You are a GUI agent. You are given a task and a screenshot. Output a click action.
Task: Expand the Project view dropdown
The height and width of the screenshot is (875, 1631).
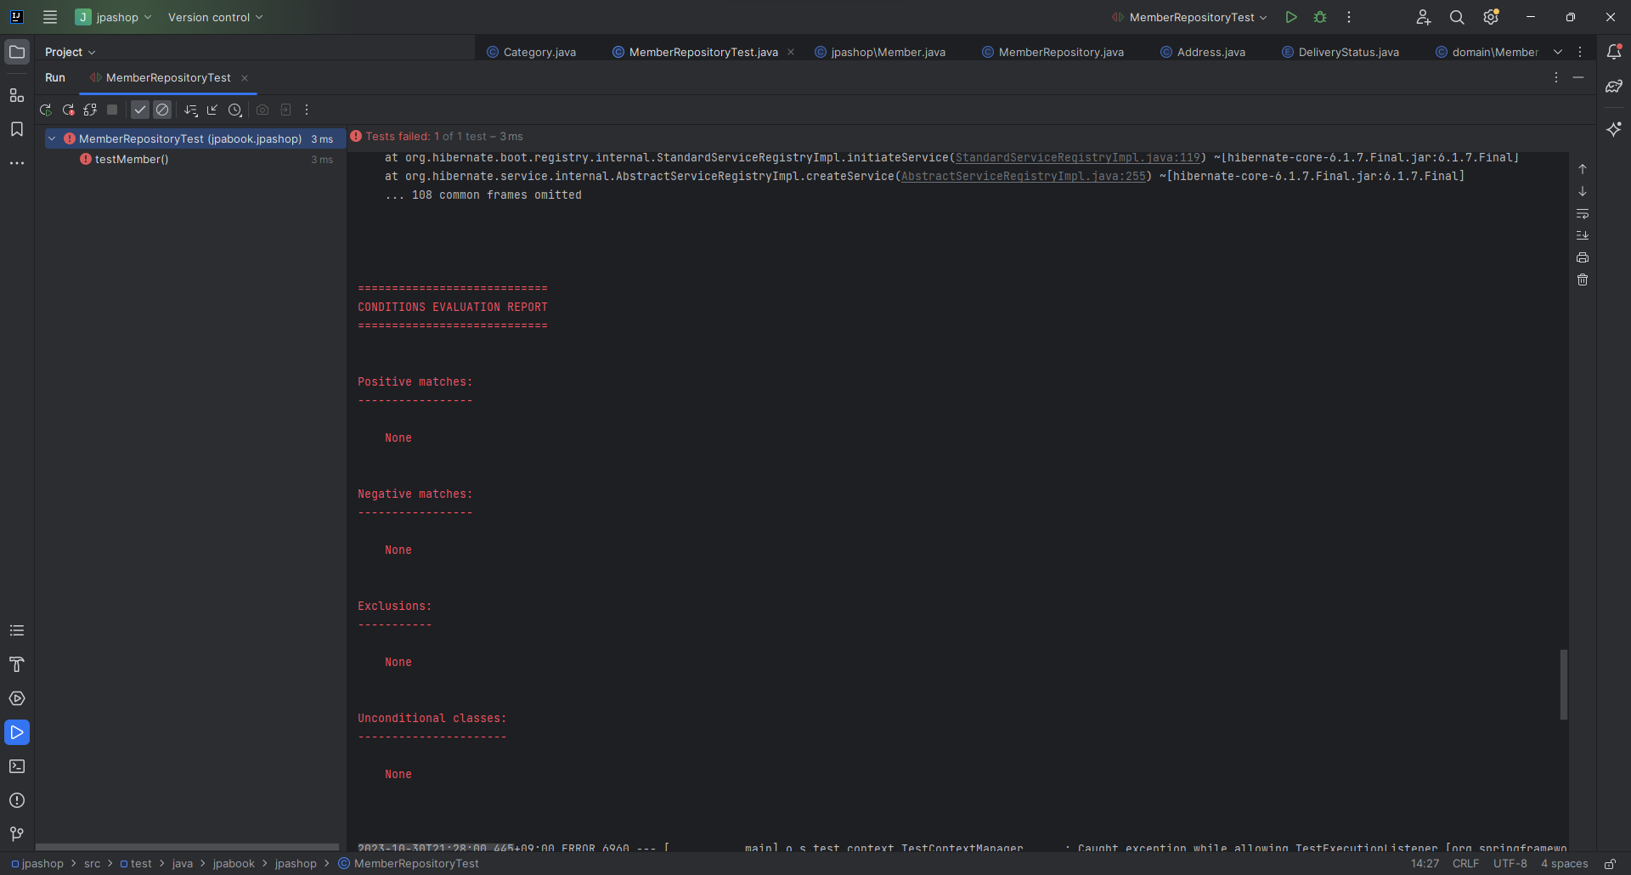(x=71, y=52)
